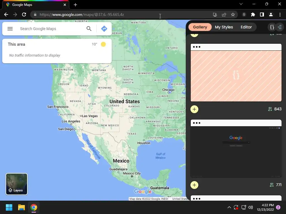
Task: Click the Chicago city label
Action: click(168, 90)
